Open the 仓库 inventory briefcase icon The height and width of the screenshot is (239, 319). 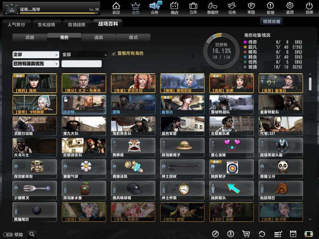[x=193, y=8]
